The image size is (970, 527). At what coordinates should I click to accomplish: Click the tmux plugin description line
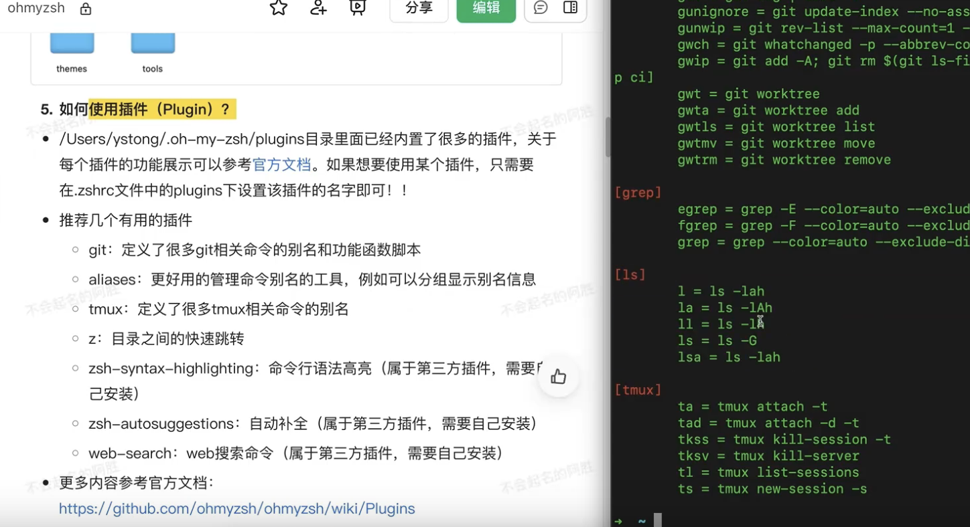(218, 309)
